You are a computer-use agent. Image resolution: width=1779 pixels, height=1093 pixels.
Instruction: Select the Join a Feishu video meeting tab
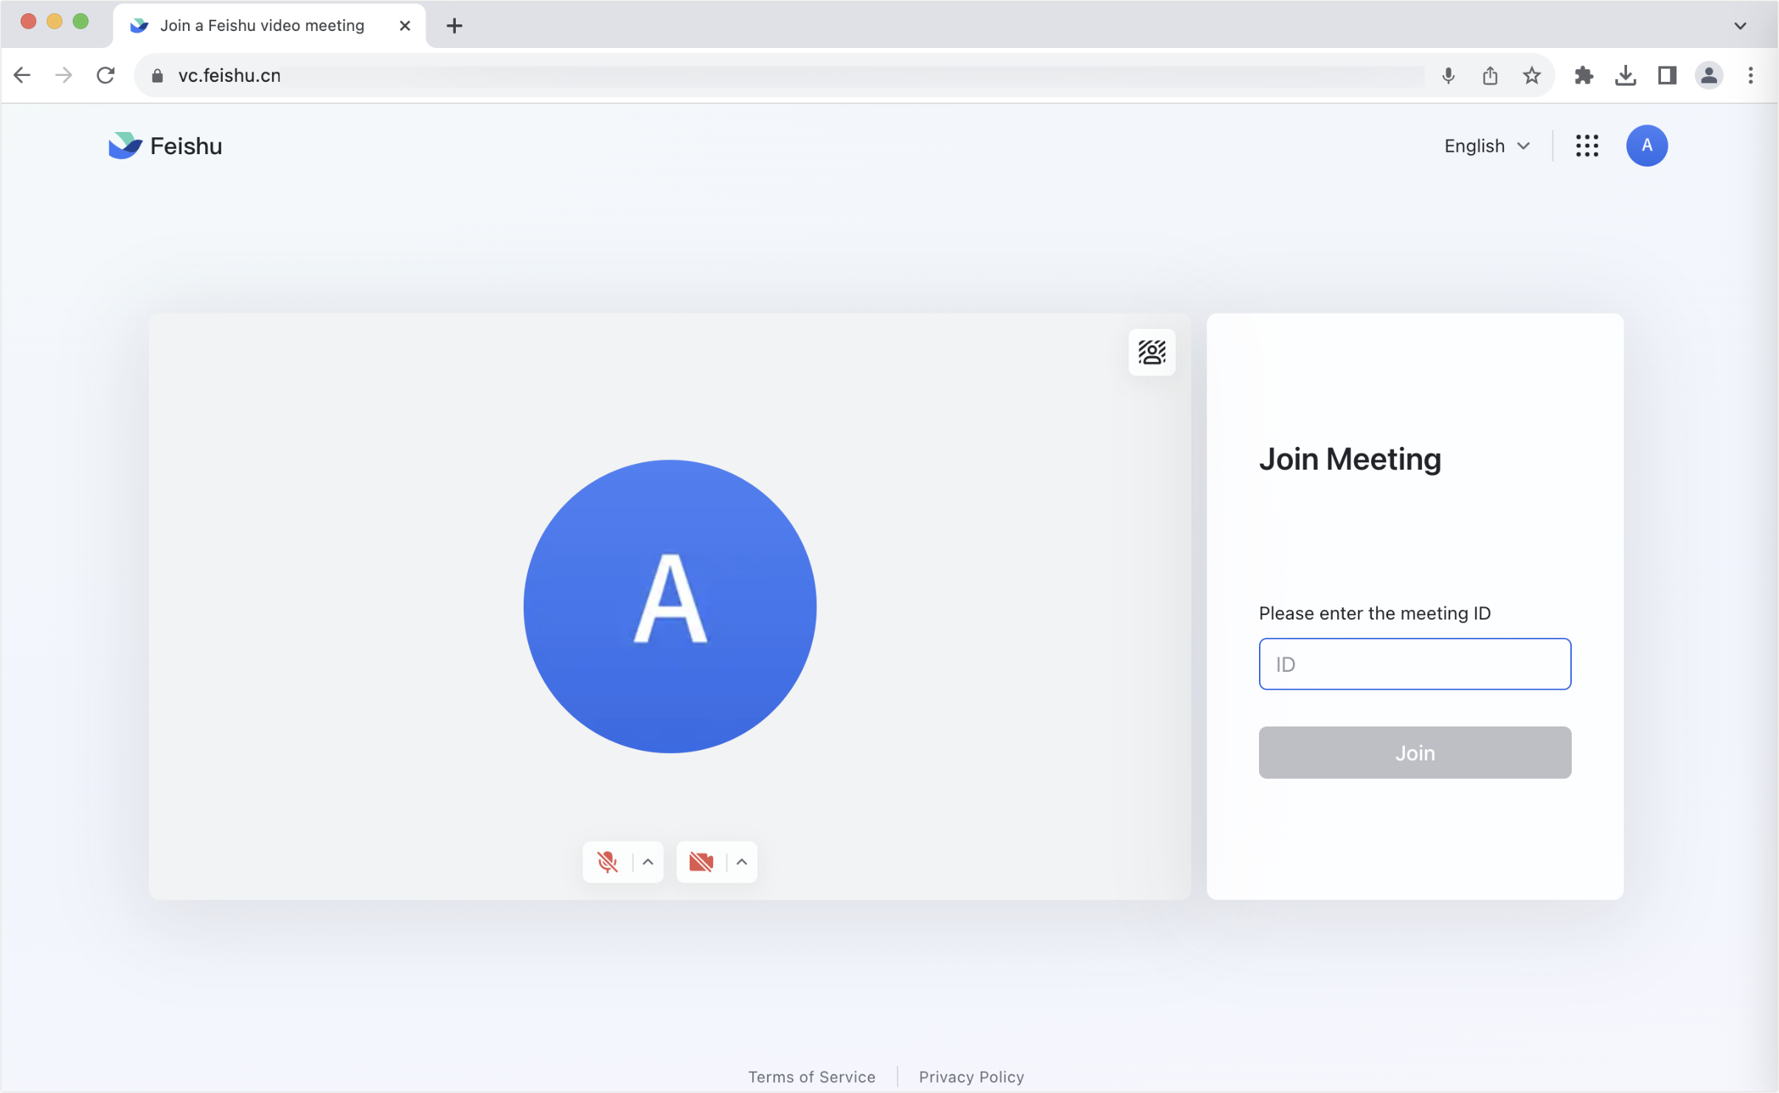[x=262, y=25]
